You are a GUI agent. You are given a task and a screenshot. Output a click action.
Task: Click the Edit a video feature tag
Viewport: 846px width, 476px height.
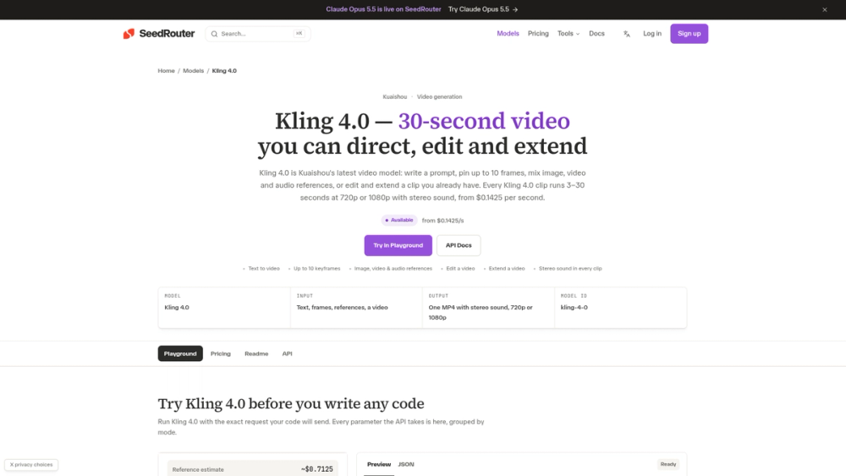click(x=460, y=269)
